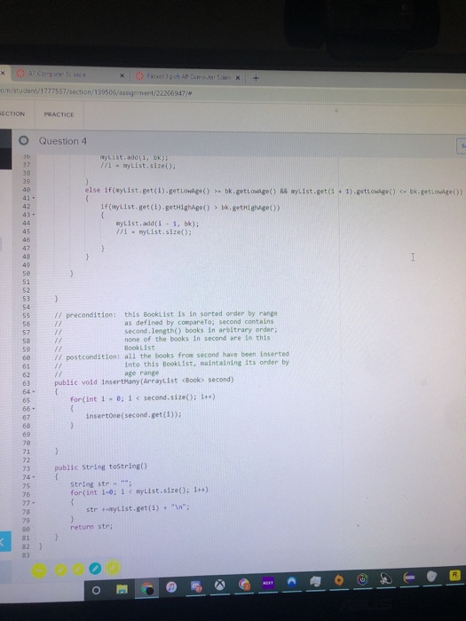Click the browser address bar URL

(x=96, y=93)
